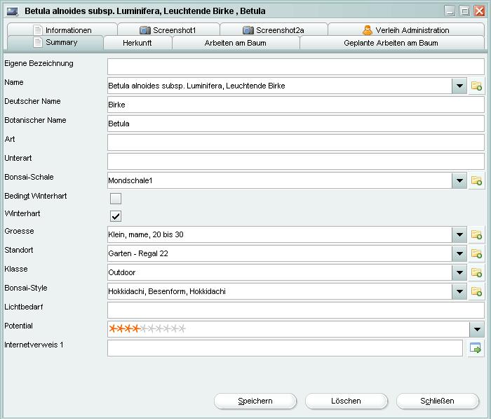Open the Screenshot1 tab

pos(168,29)
